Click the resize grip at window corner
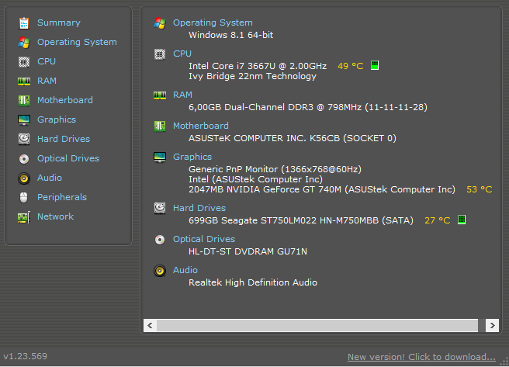 [x=504, y=362]
